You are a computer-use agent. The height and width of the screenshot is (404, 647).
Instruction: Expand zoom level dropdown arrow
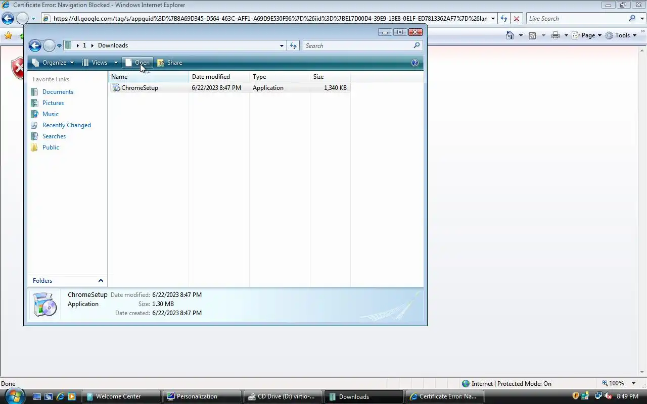[x=633, y=384]
